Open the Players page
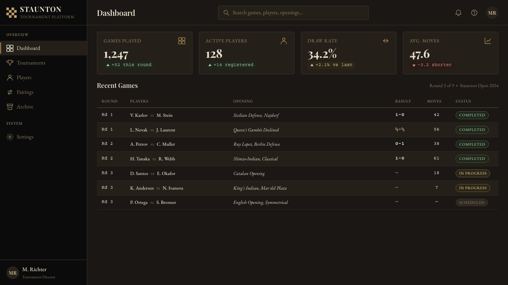The width and height of the screenshot is (508, 285). 43,78
